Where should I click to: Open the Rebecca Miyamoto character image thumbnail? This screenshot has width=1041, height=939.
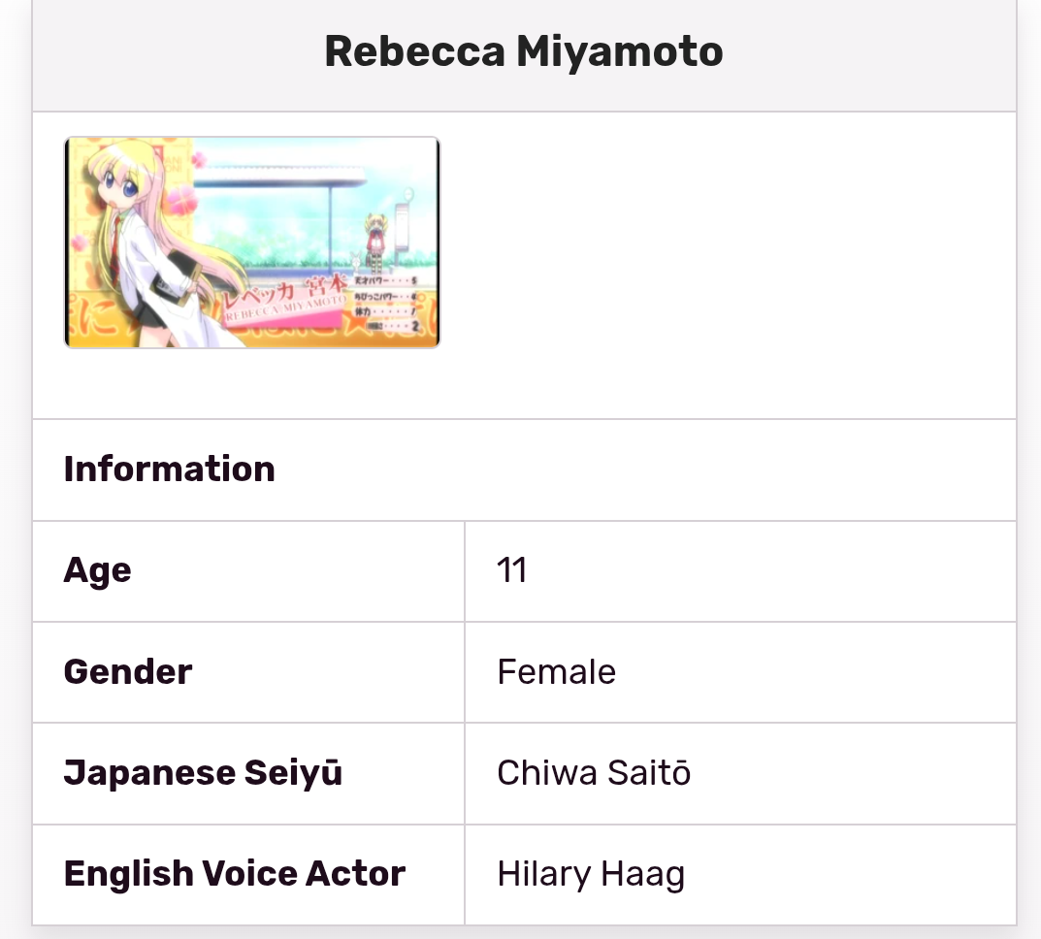(x=252, y=243)
